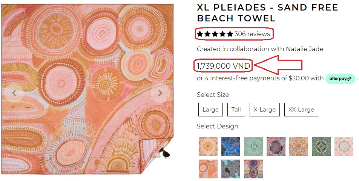
Task: Select the pale pink design with blue ring
Action: tap(344, 146)
